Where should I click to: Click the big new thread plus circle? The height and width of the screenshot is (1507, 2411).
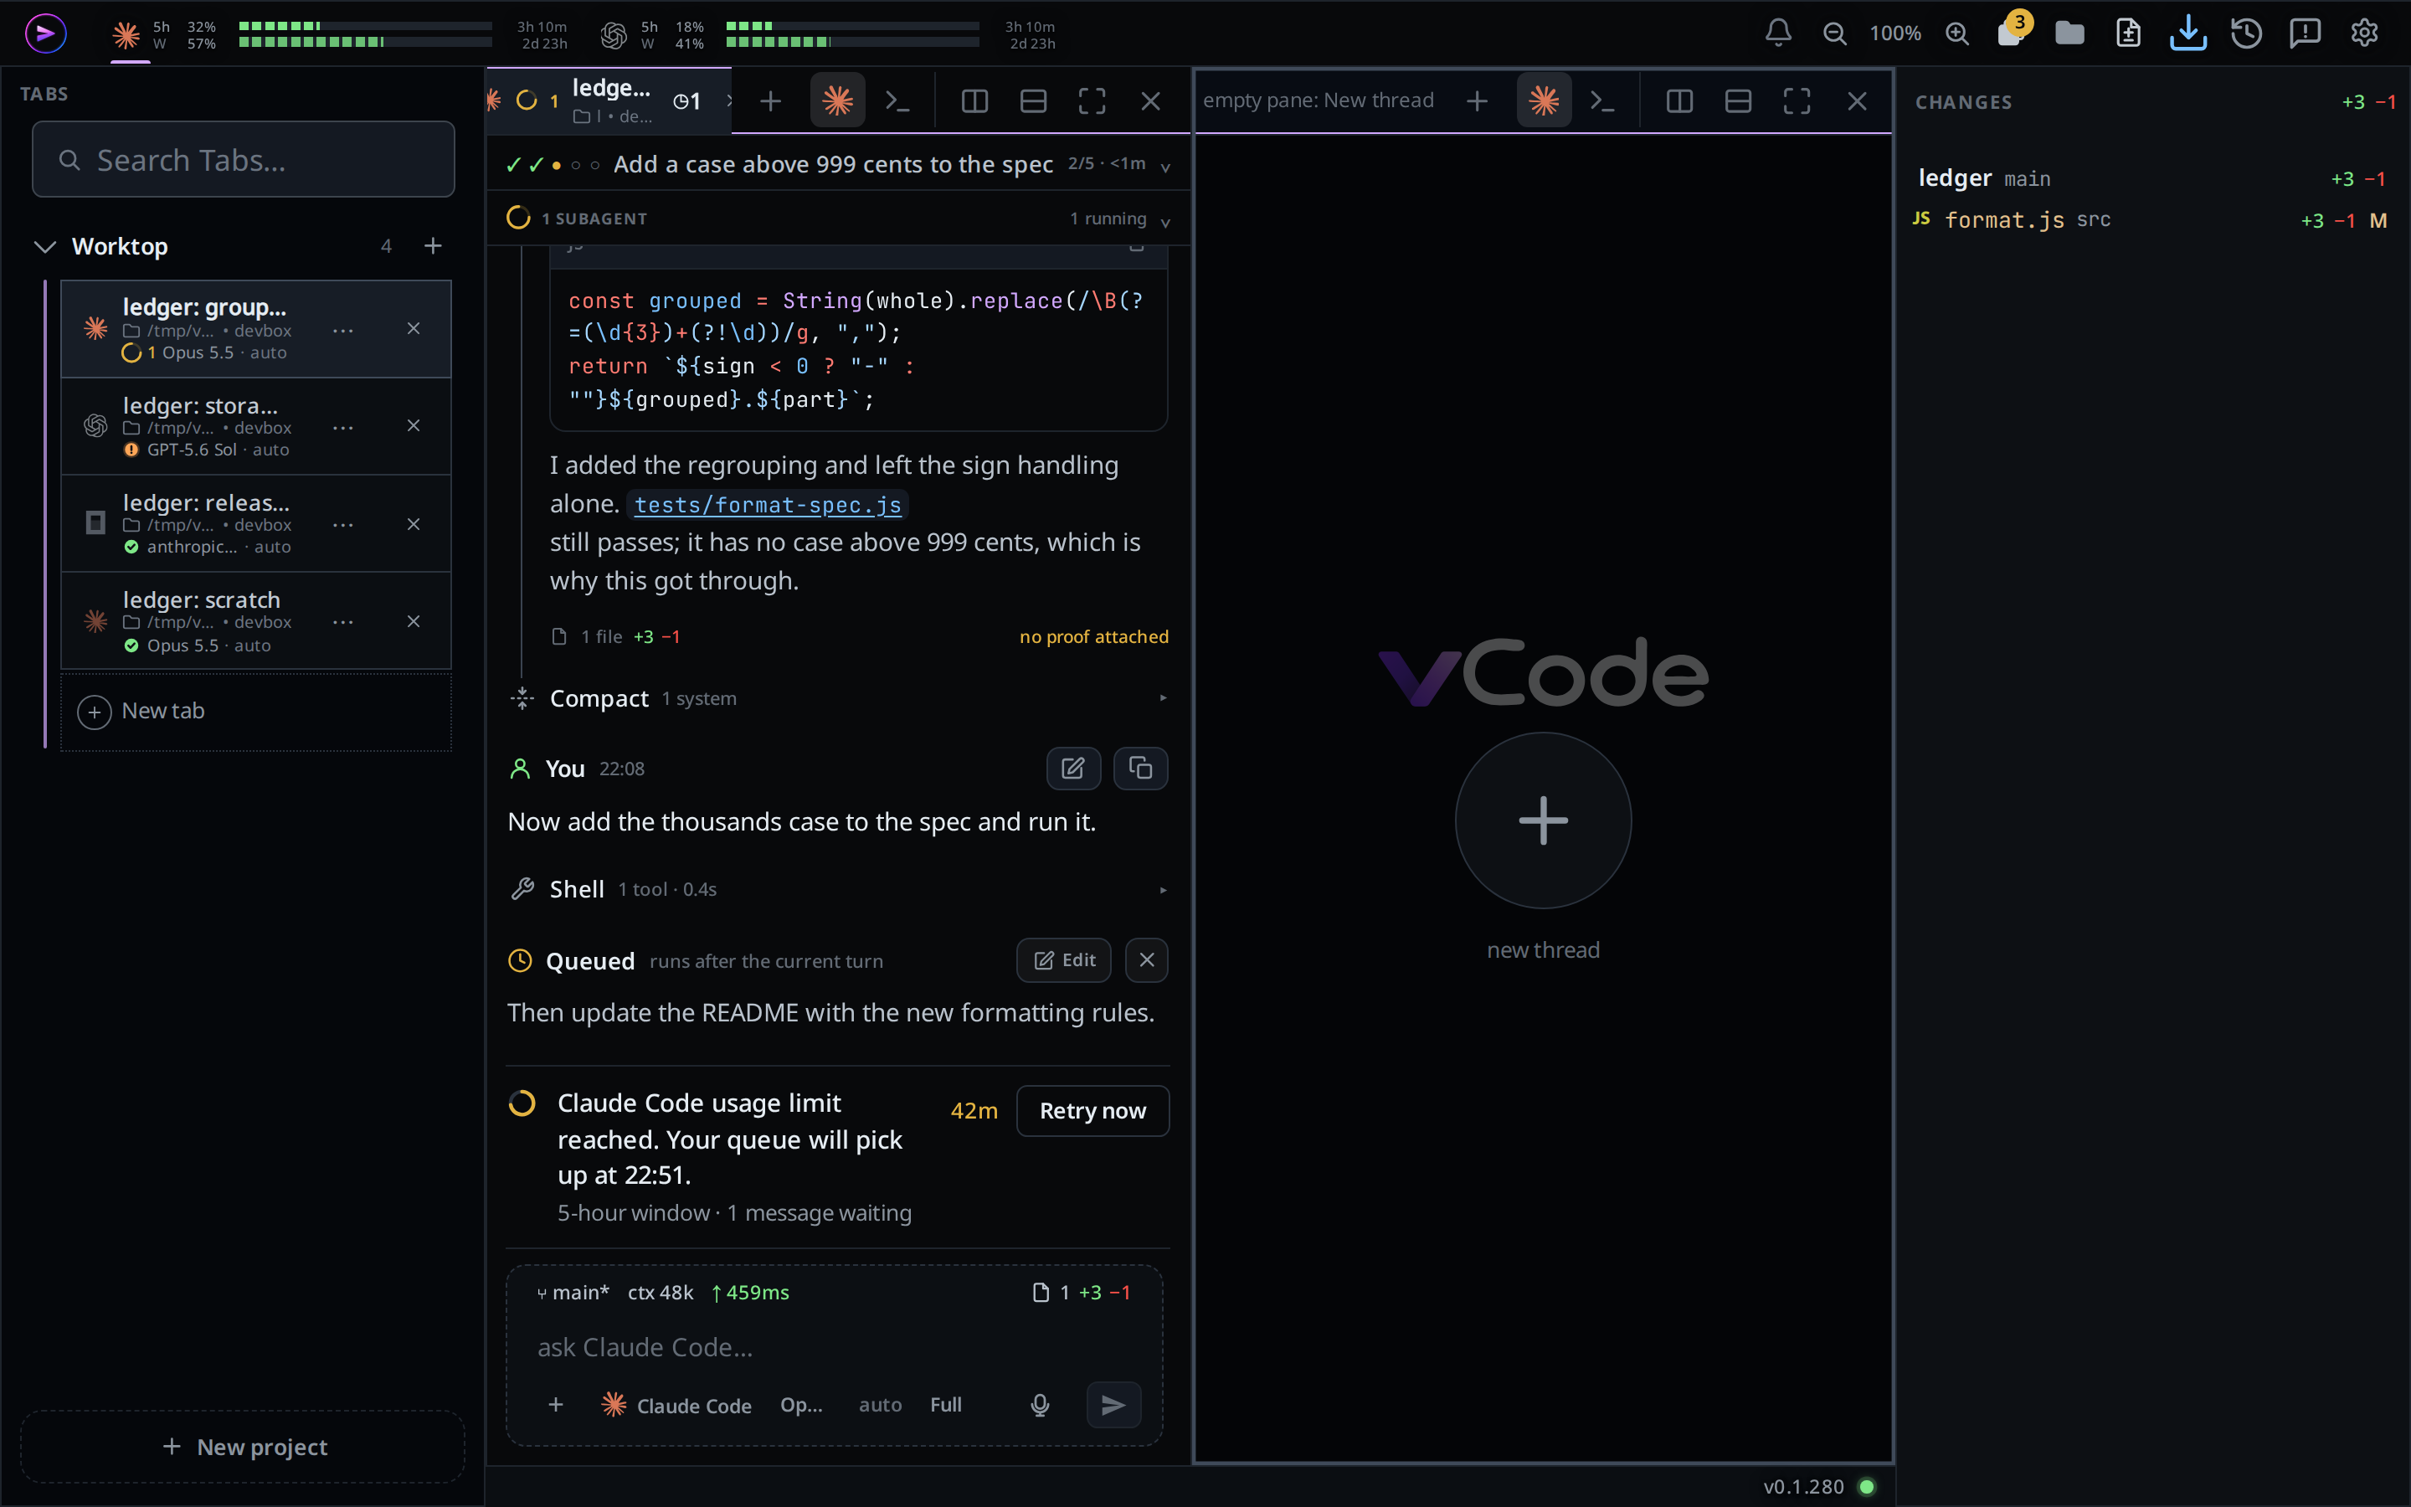pyautogui.click(x=1543, y=820)
